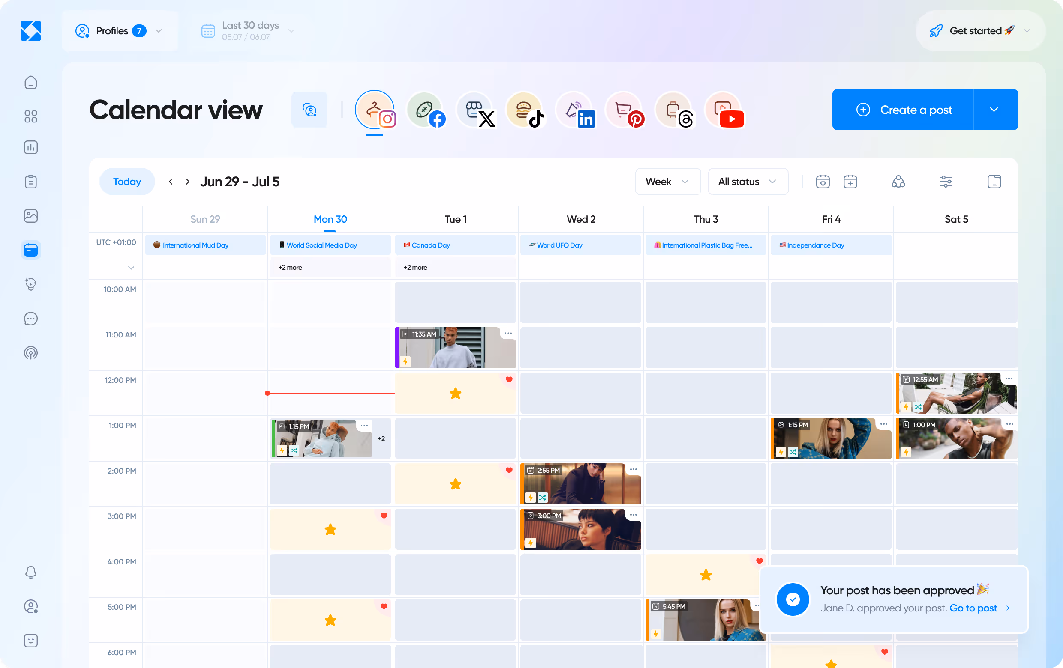Open the Media library sidebar icon

(x=31, y=216)
